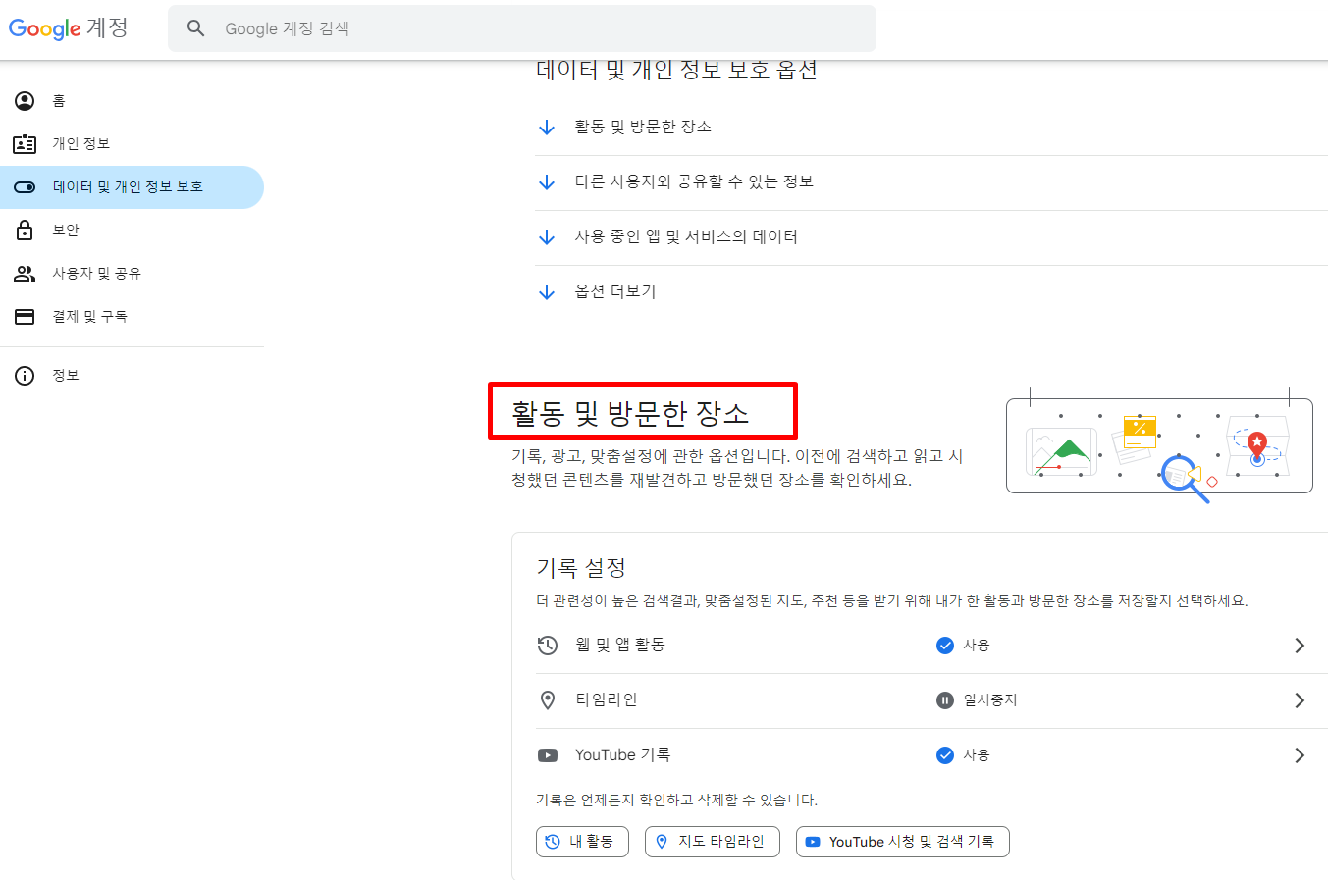Toggle the 사용 status for 웹 및 앱 활동
Image resolution: width=1328 pixels, height=880 pixels.
point(945,645)
